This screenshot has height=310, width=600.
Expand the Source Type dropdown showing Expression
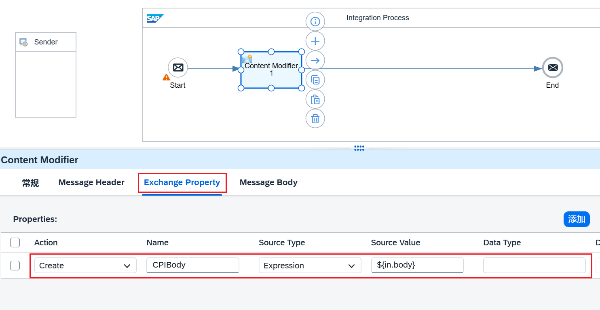[x=310, y=266]
